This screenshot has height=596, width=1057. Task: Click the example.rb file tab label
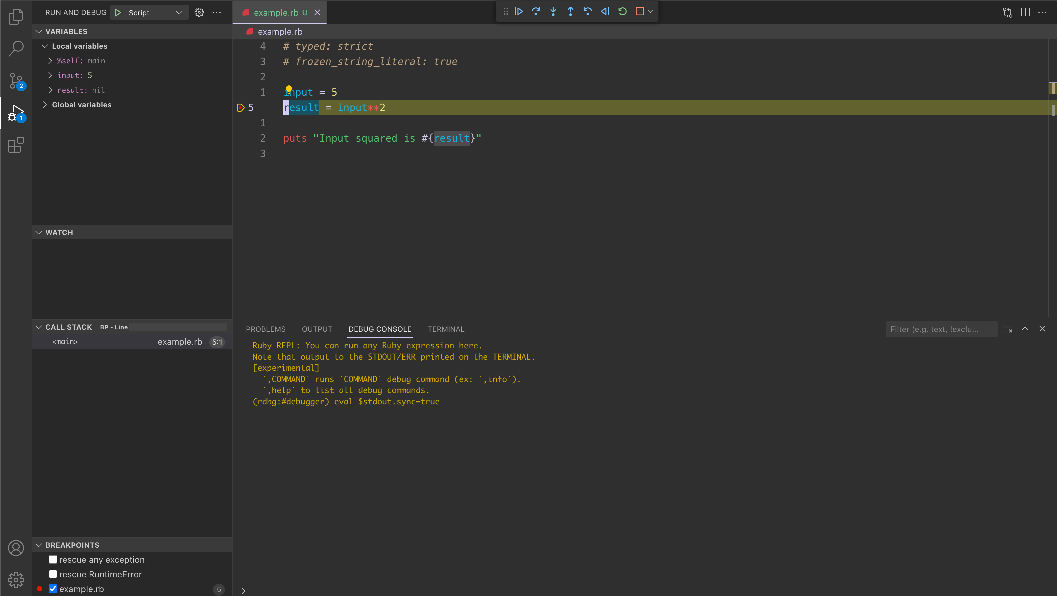point(280,12)
